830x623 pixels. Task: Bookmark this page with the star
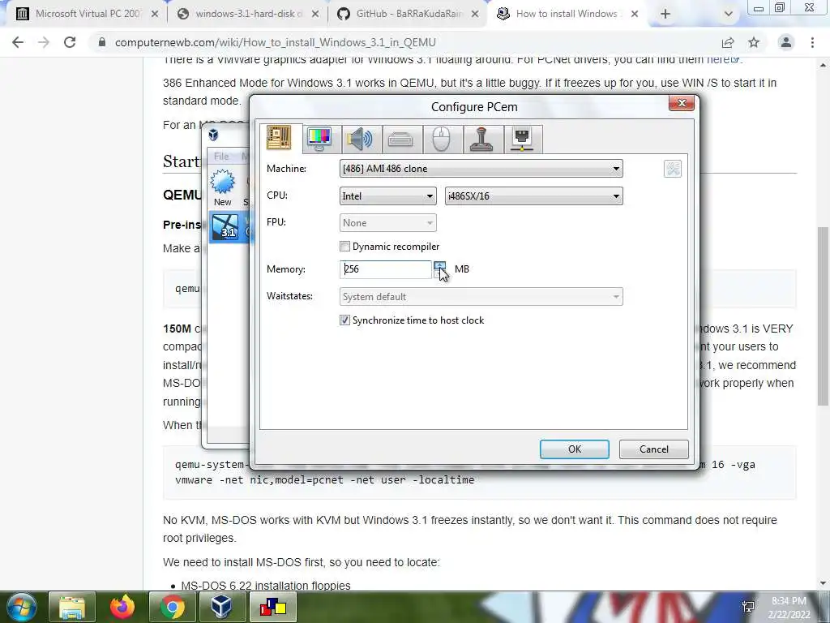(x=754, y=42)
